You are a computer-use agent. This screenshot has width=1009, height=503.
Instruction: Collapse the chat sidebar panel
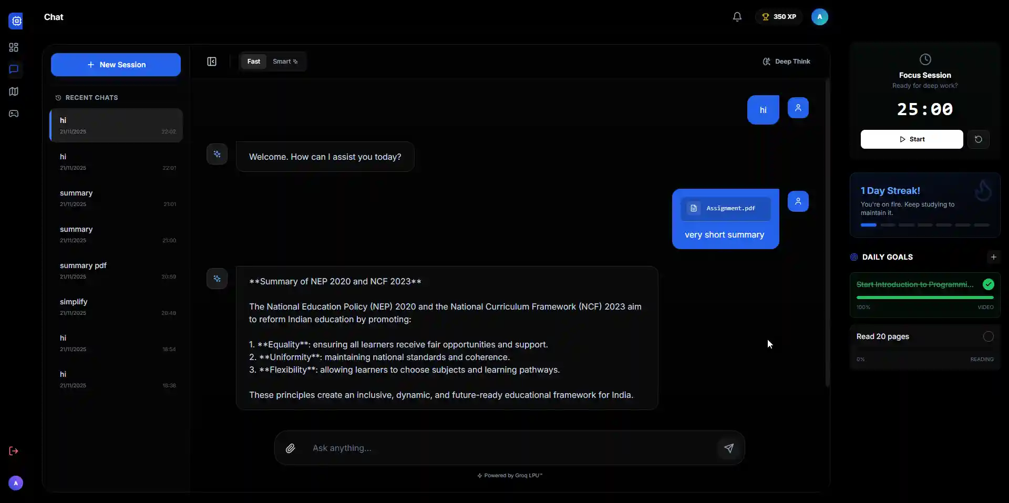pos(212,61)
